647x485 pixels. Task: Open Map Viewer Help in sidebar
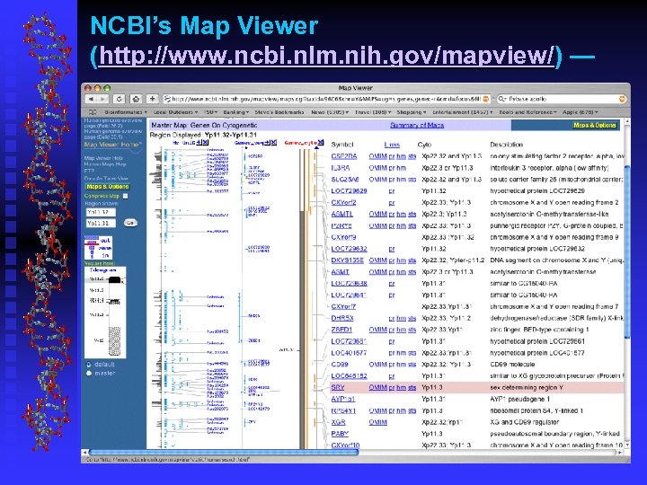103,158
